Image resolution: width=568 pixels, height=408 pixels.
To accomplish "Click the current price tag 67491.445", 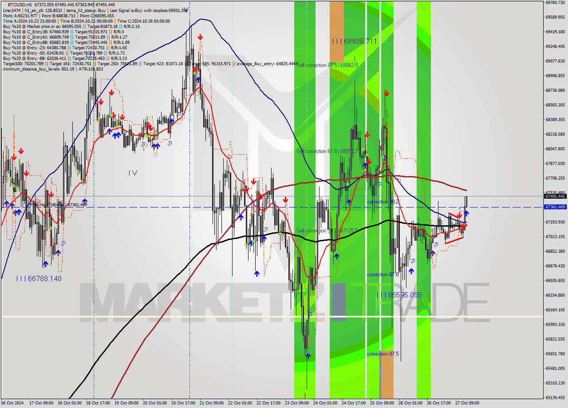I will coord(555,196).
